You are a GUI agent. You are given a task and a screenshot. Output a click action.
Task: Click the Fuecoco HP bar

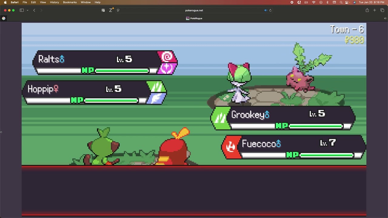coord(326,155)
